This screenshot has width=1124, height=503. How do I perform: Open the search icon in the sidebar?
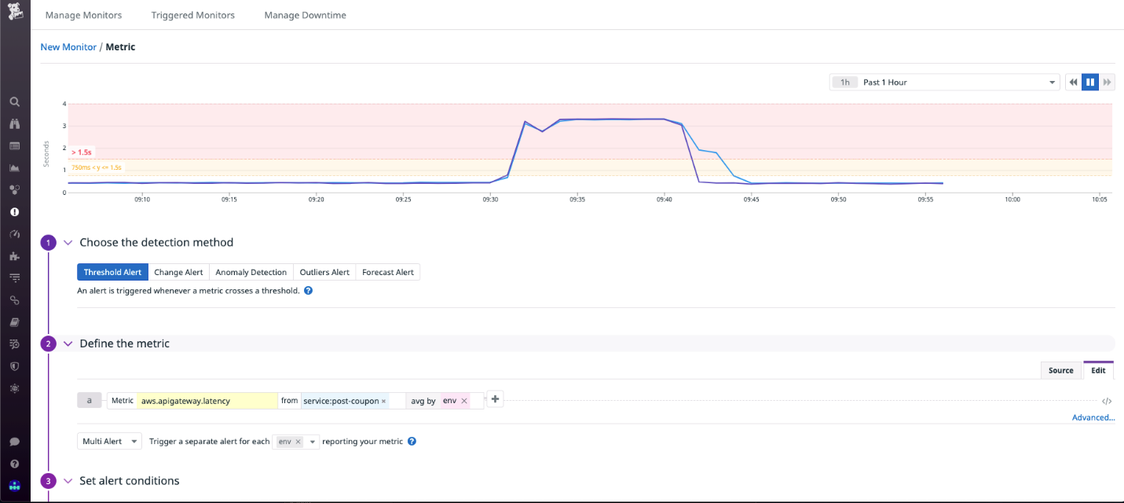click(15, 101)
